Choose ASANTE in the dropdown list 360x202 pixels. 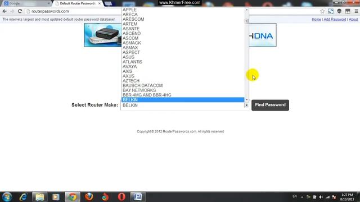pyautogui.click(x=183, y=29)
